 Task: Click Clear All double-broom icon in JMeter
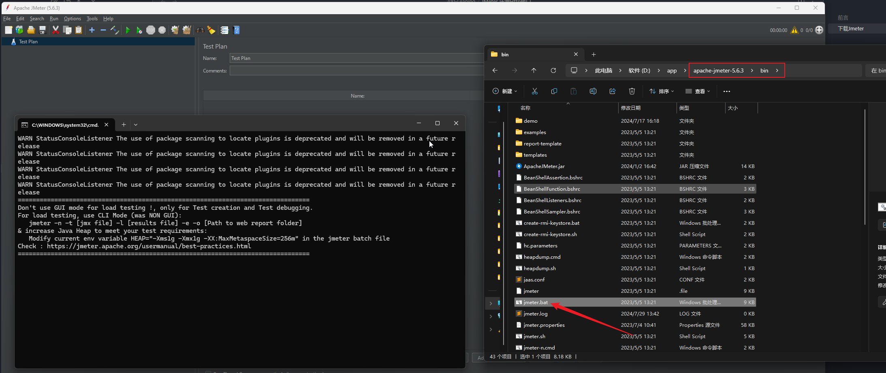187,30
